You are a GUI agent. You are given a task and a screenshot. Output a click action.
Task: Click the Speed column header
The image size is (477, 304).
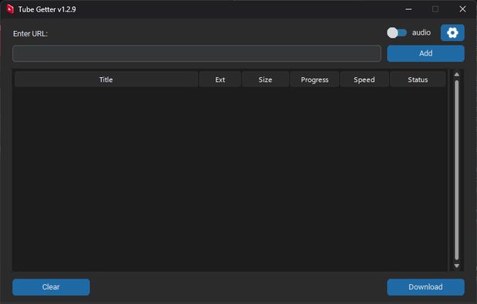pyautogui.click(x=364, y=79)
